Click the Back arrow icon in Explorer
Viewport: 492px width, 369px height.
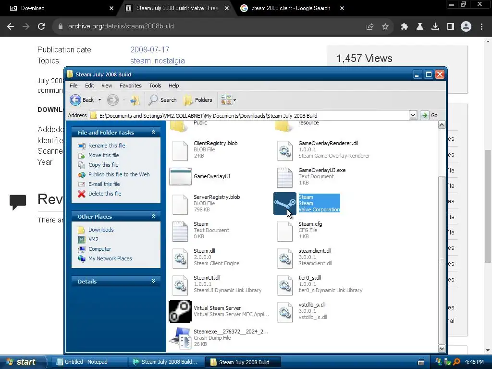(x=75, y=100)
